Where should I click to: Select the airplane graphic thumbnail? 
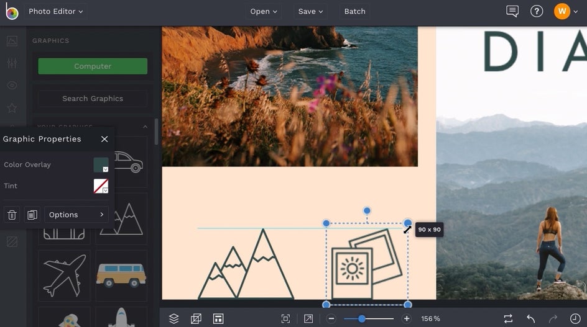65,275
